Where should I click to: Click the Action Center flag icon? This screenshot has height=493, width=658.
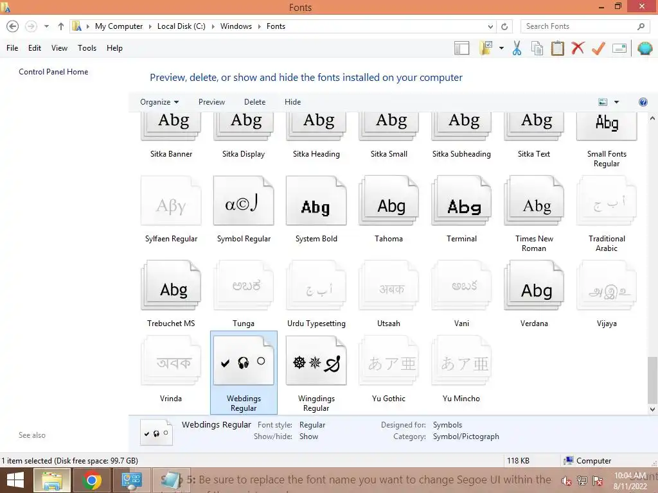(x=598, y=481)
